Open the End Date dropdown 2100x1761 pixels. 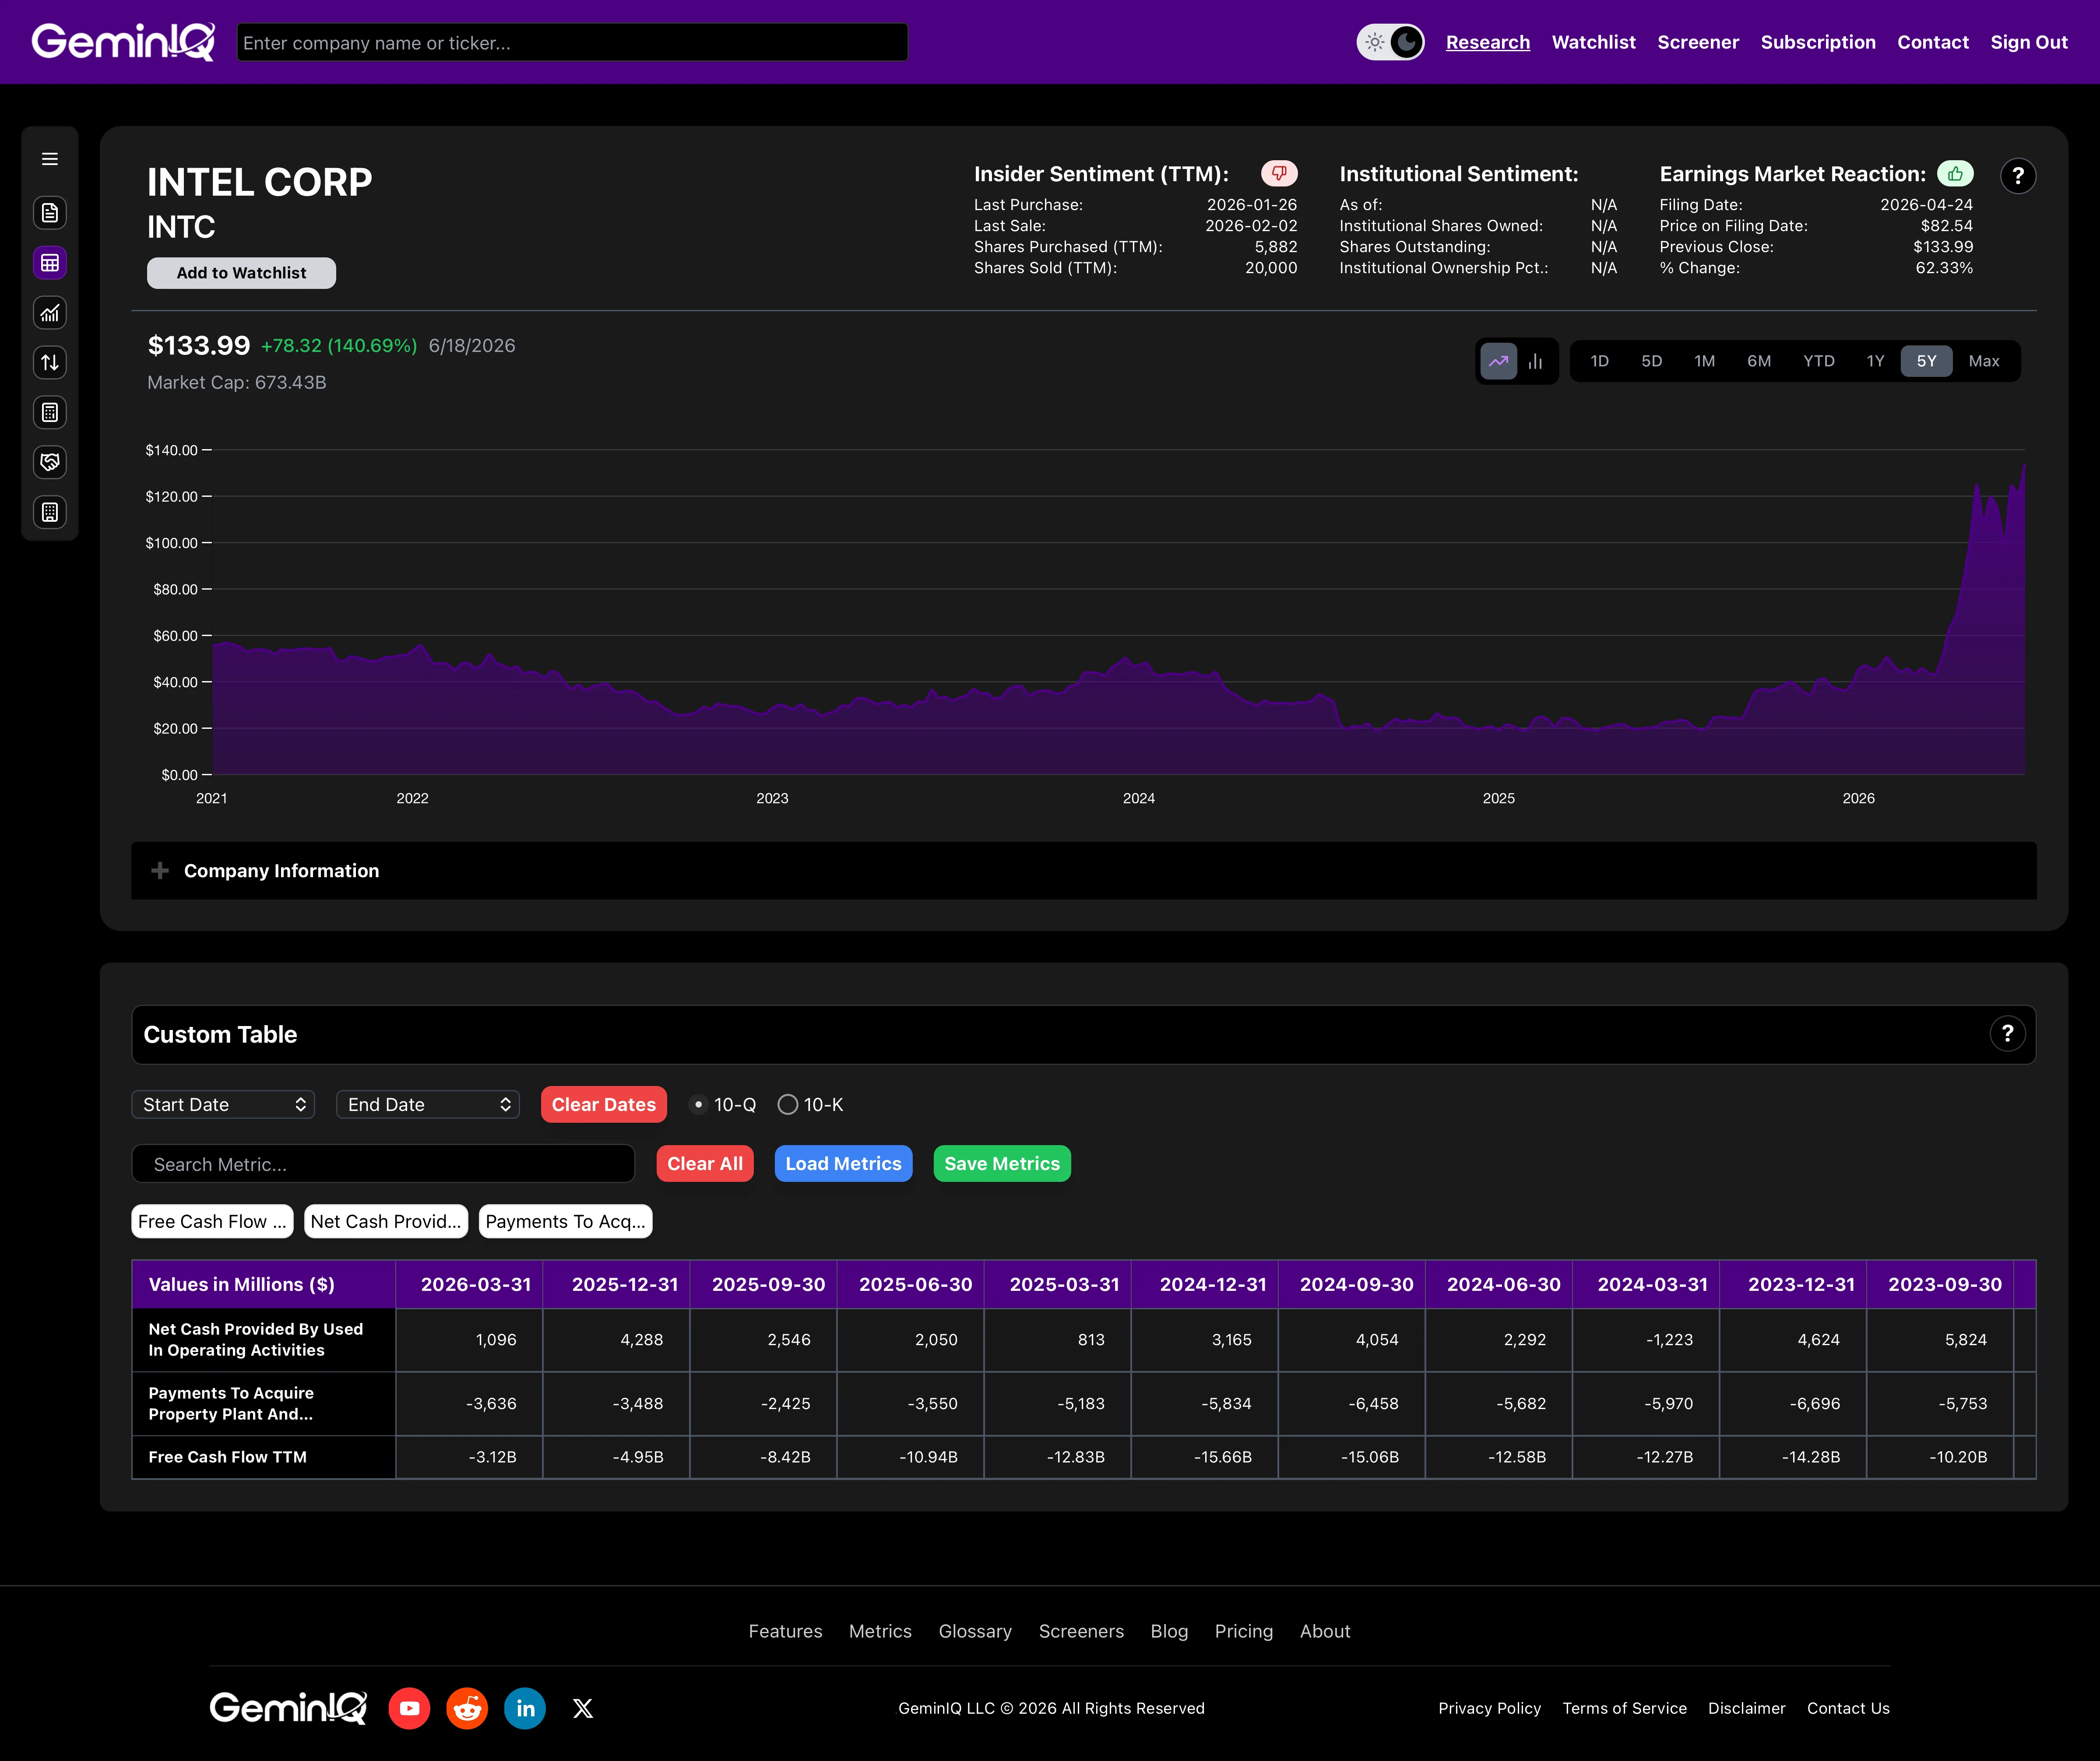tap(428, 1104)
